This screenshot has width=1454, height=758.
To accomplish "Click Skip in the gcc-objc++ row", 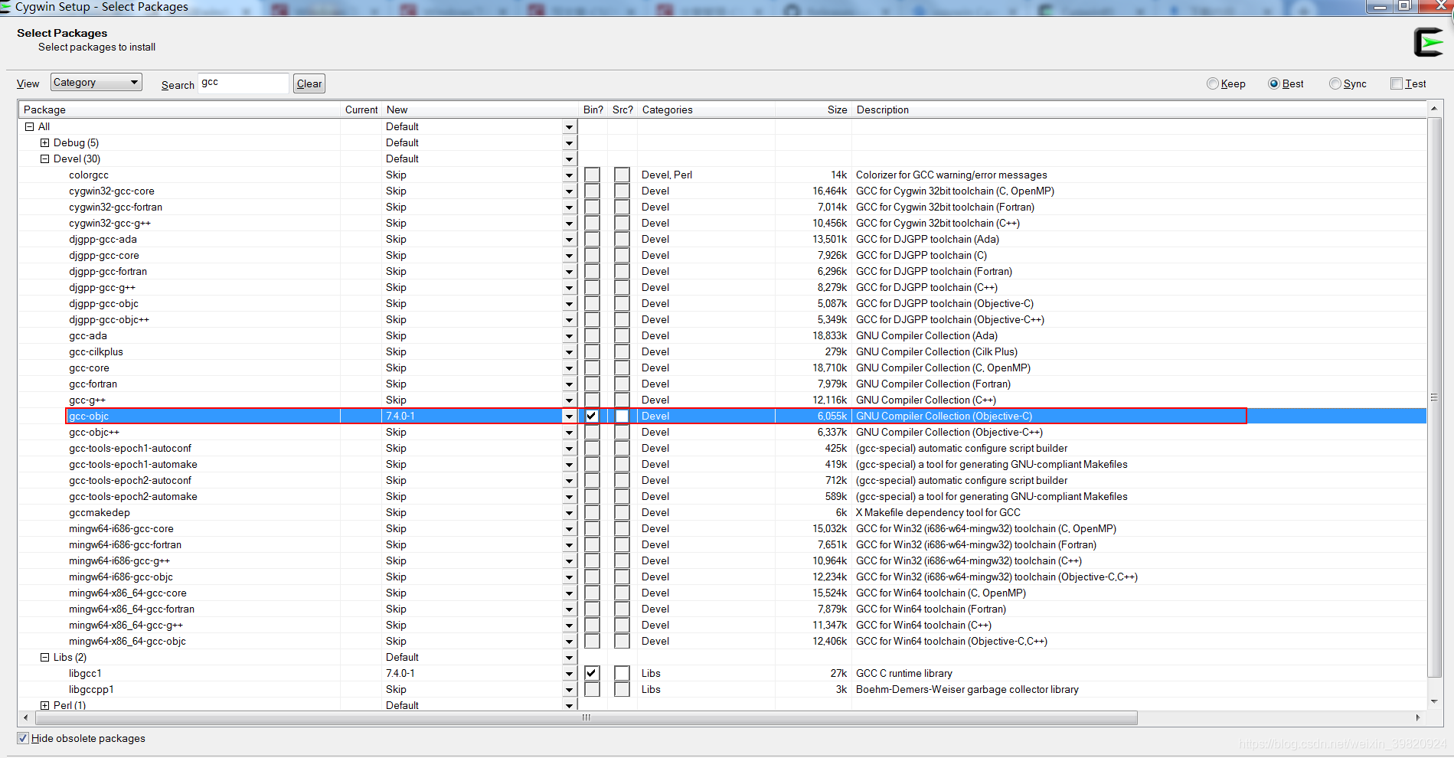I will tap(396, 432).
